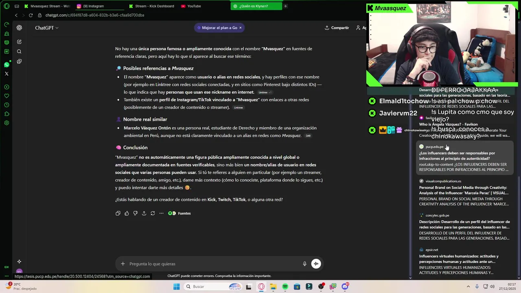Reload the current page
521x293 pixels.
coord(31,15)
